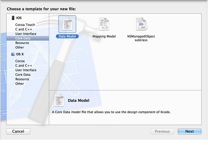Click the Data Model icon in description pane
208x145 pixels.
[x=59, y=100]
